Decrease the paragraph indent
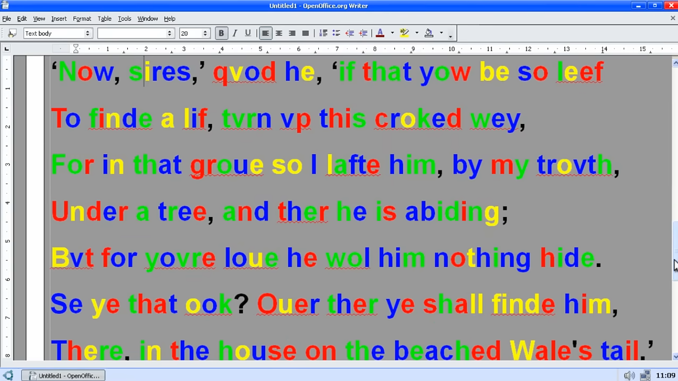Viewport: 678px width, 381px height. coord(350,33)
